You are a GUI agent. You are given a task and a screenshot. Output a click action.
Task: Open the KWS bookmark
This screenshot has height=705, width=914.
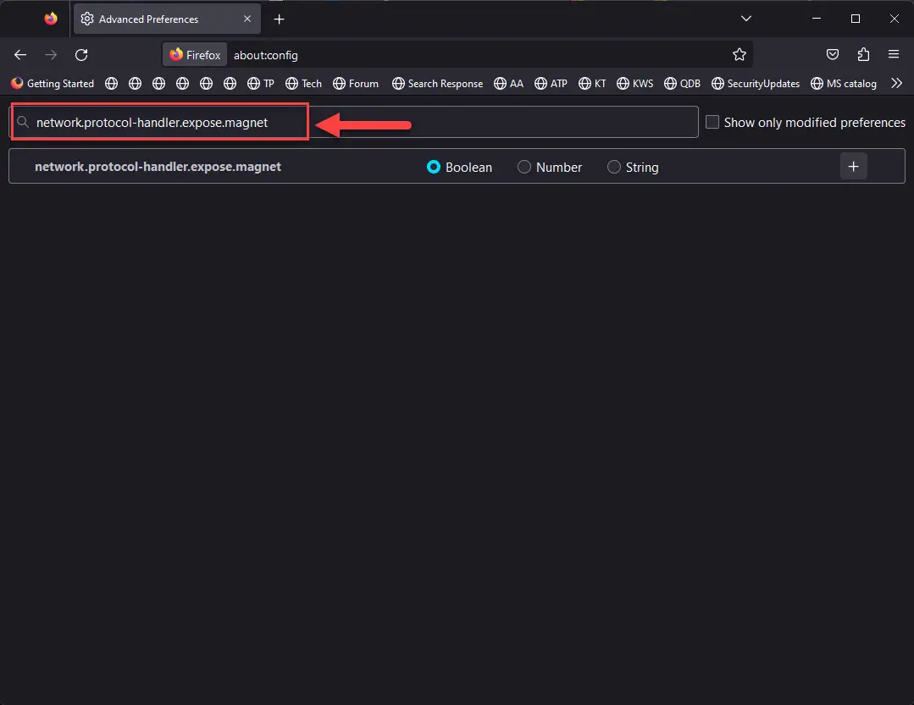click(634, 83)
